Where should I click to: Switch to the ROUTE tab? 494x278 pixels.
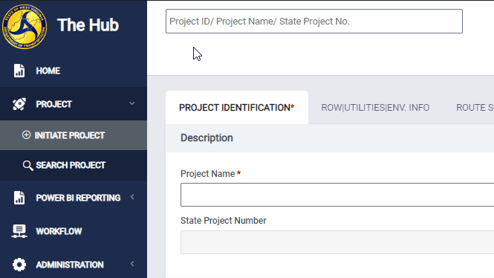coord(475,108)
